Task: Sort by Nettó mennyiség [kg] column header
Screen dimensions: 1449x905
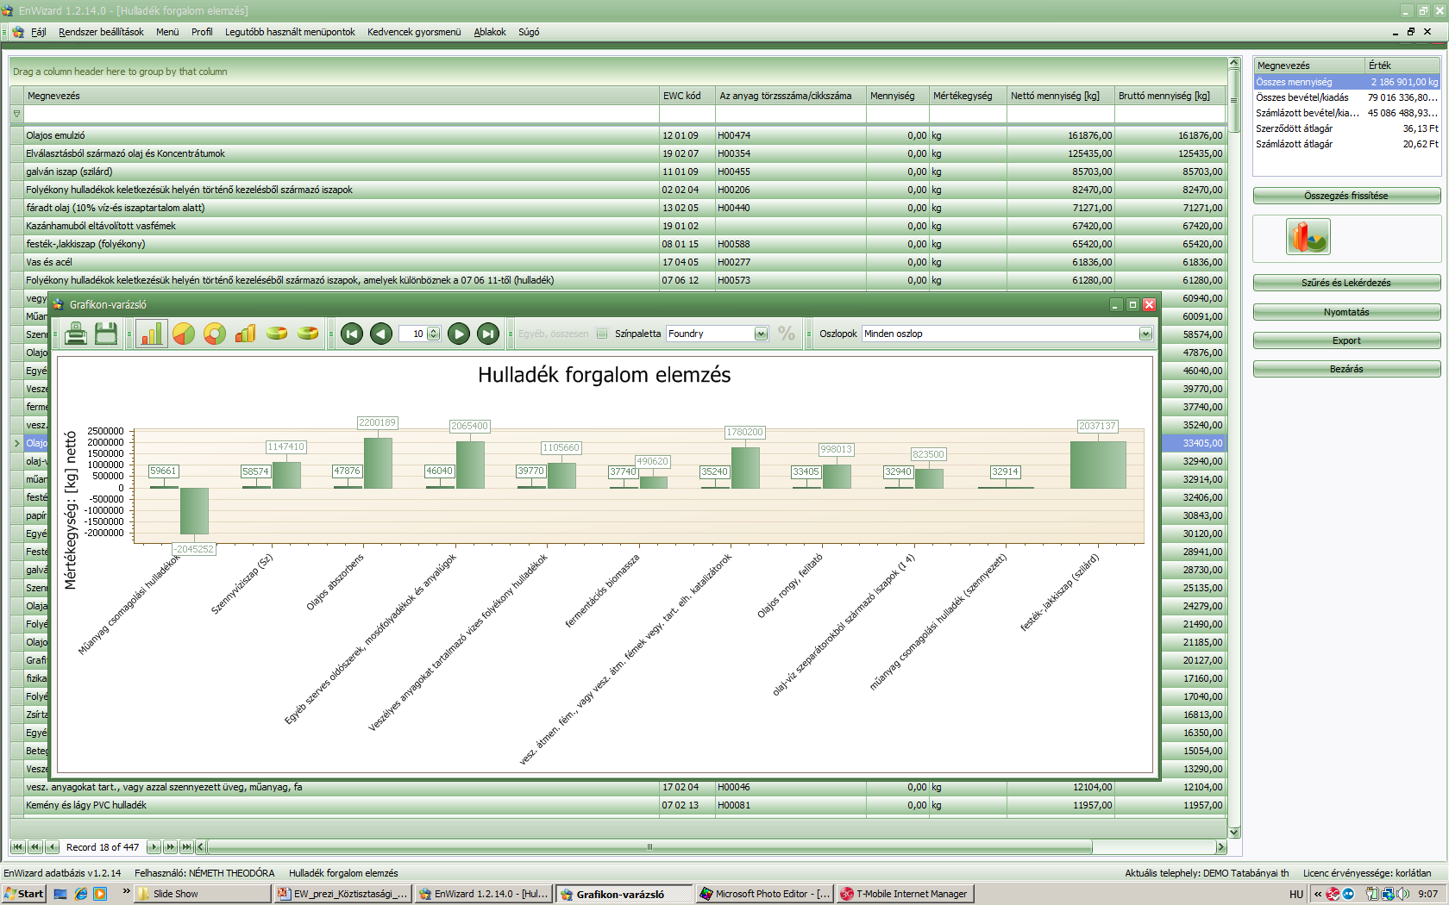Action: (1060, 96)
